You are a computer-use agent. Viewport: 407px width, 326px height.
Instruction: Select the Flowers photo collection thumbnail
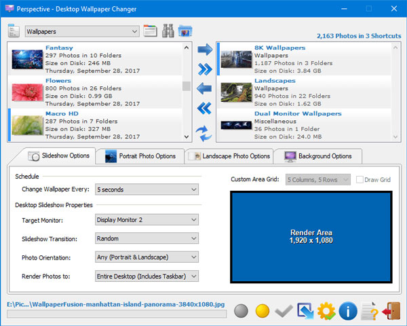point(28,92)
